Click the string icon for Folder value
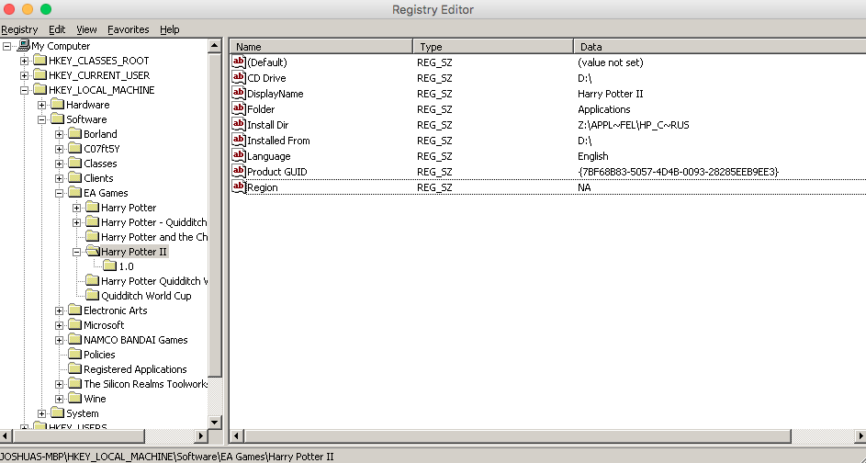The image size is (866, 463). pos(239,108)
